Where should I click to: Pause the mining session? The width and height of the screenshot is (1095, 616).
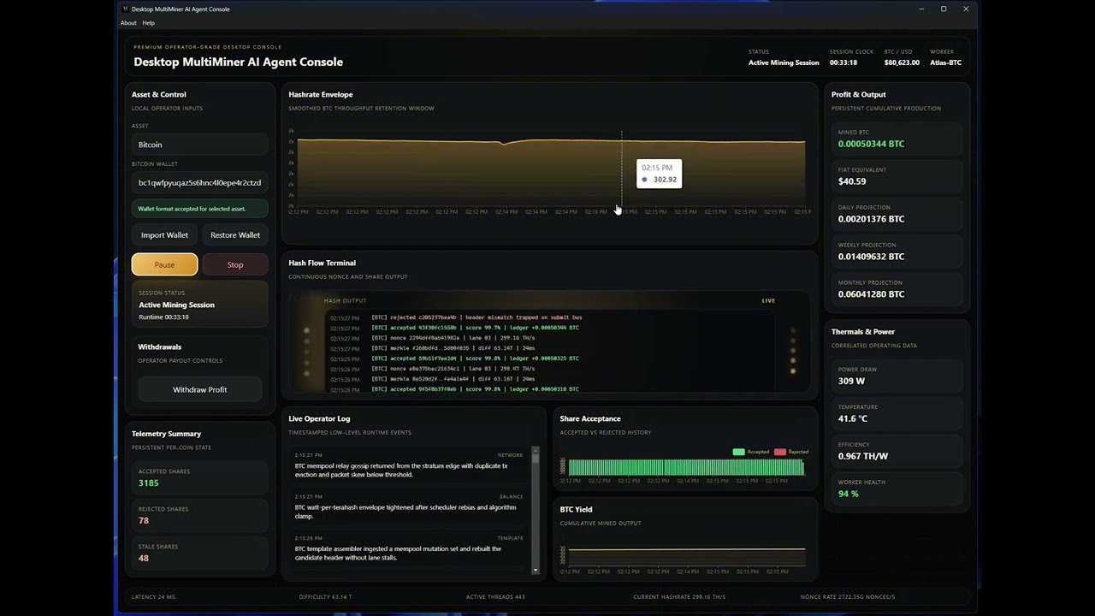pyautogui.click(x=164, y=264)
